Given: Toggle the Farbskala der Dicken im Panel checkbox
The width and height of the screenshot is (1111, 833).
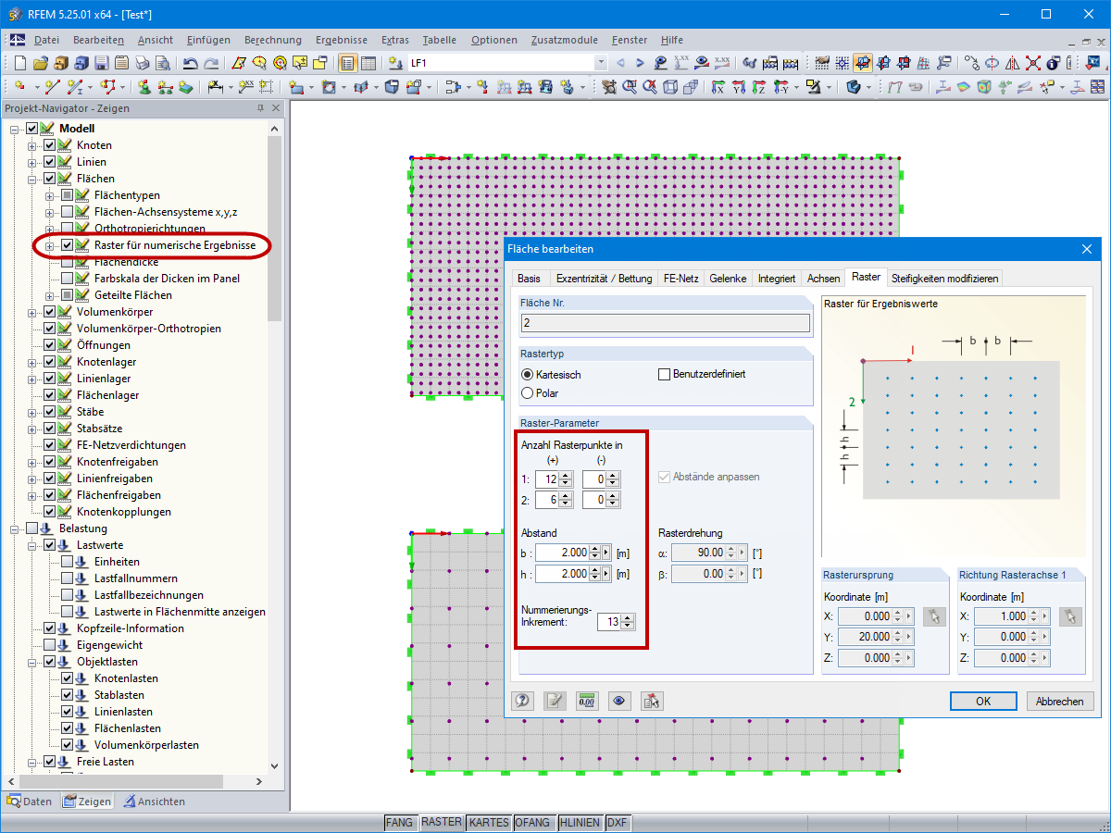Looking at the screenshot, I should pyautogui.click(x=67, y=279).
